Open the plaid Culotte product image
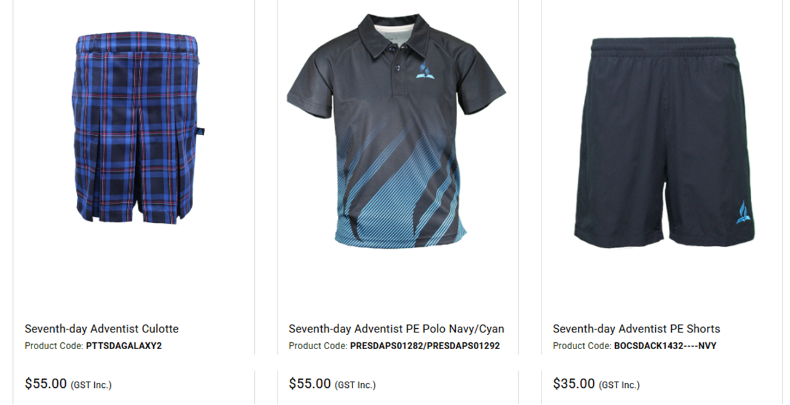 tap(138, 127)
